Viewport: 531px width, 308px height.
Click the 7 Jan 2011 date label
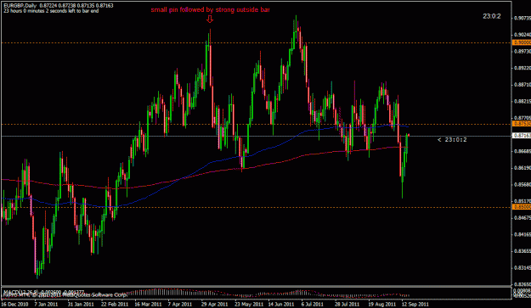point(46,304)
